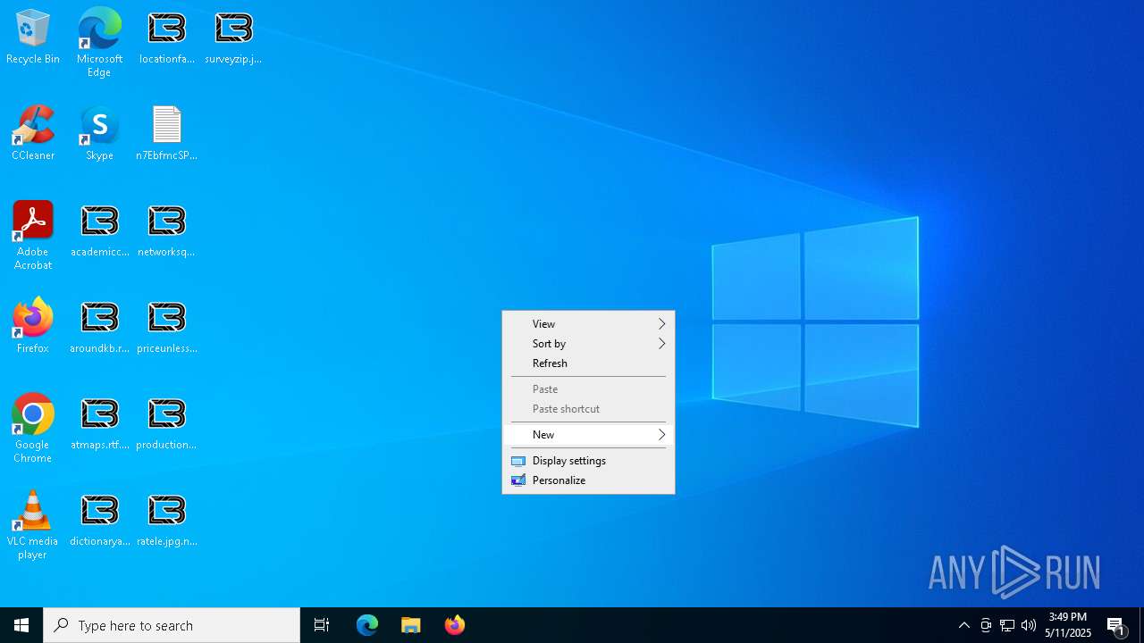Select the ratele.jpg.n... desktop file
Screen dimensions: 1144x643
pyautogui.click(x=167, y=521)
